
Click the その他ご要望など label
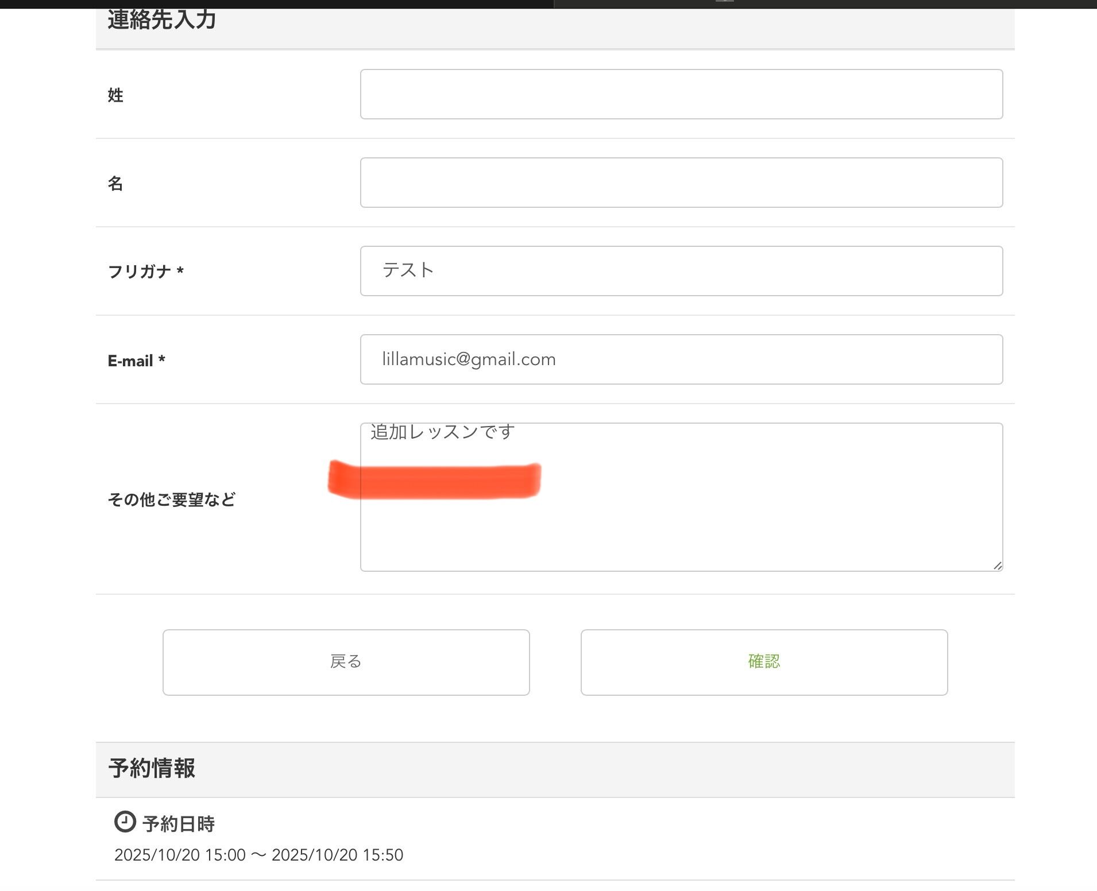pos(171,499)
